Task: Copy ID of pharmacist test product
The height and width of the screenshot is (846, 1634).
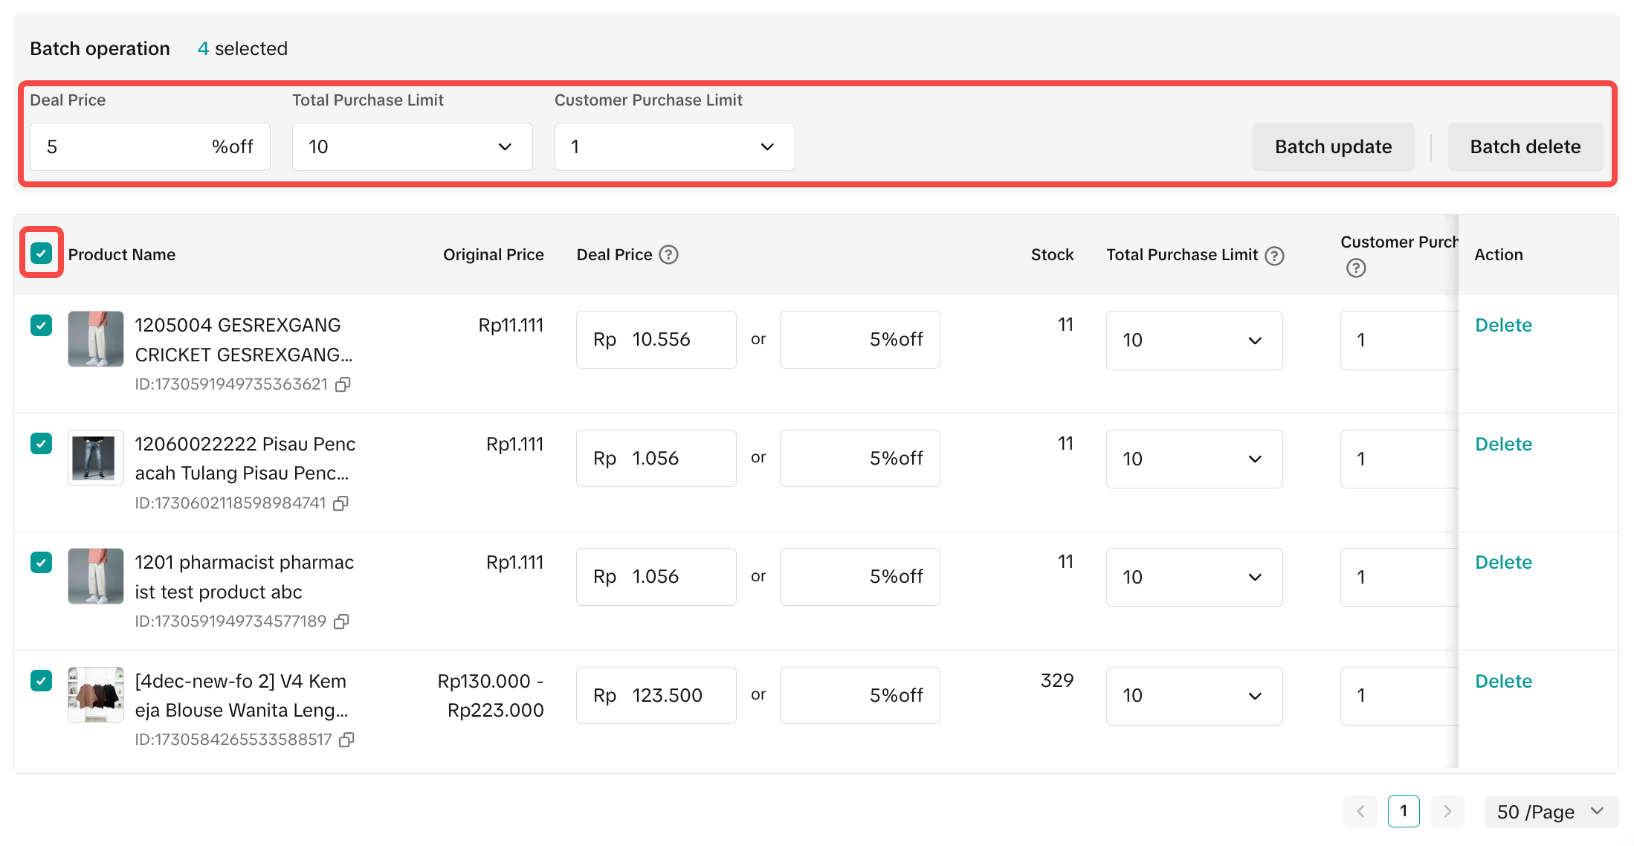Action: (341, 621)
